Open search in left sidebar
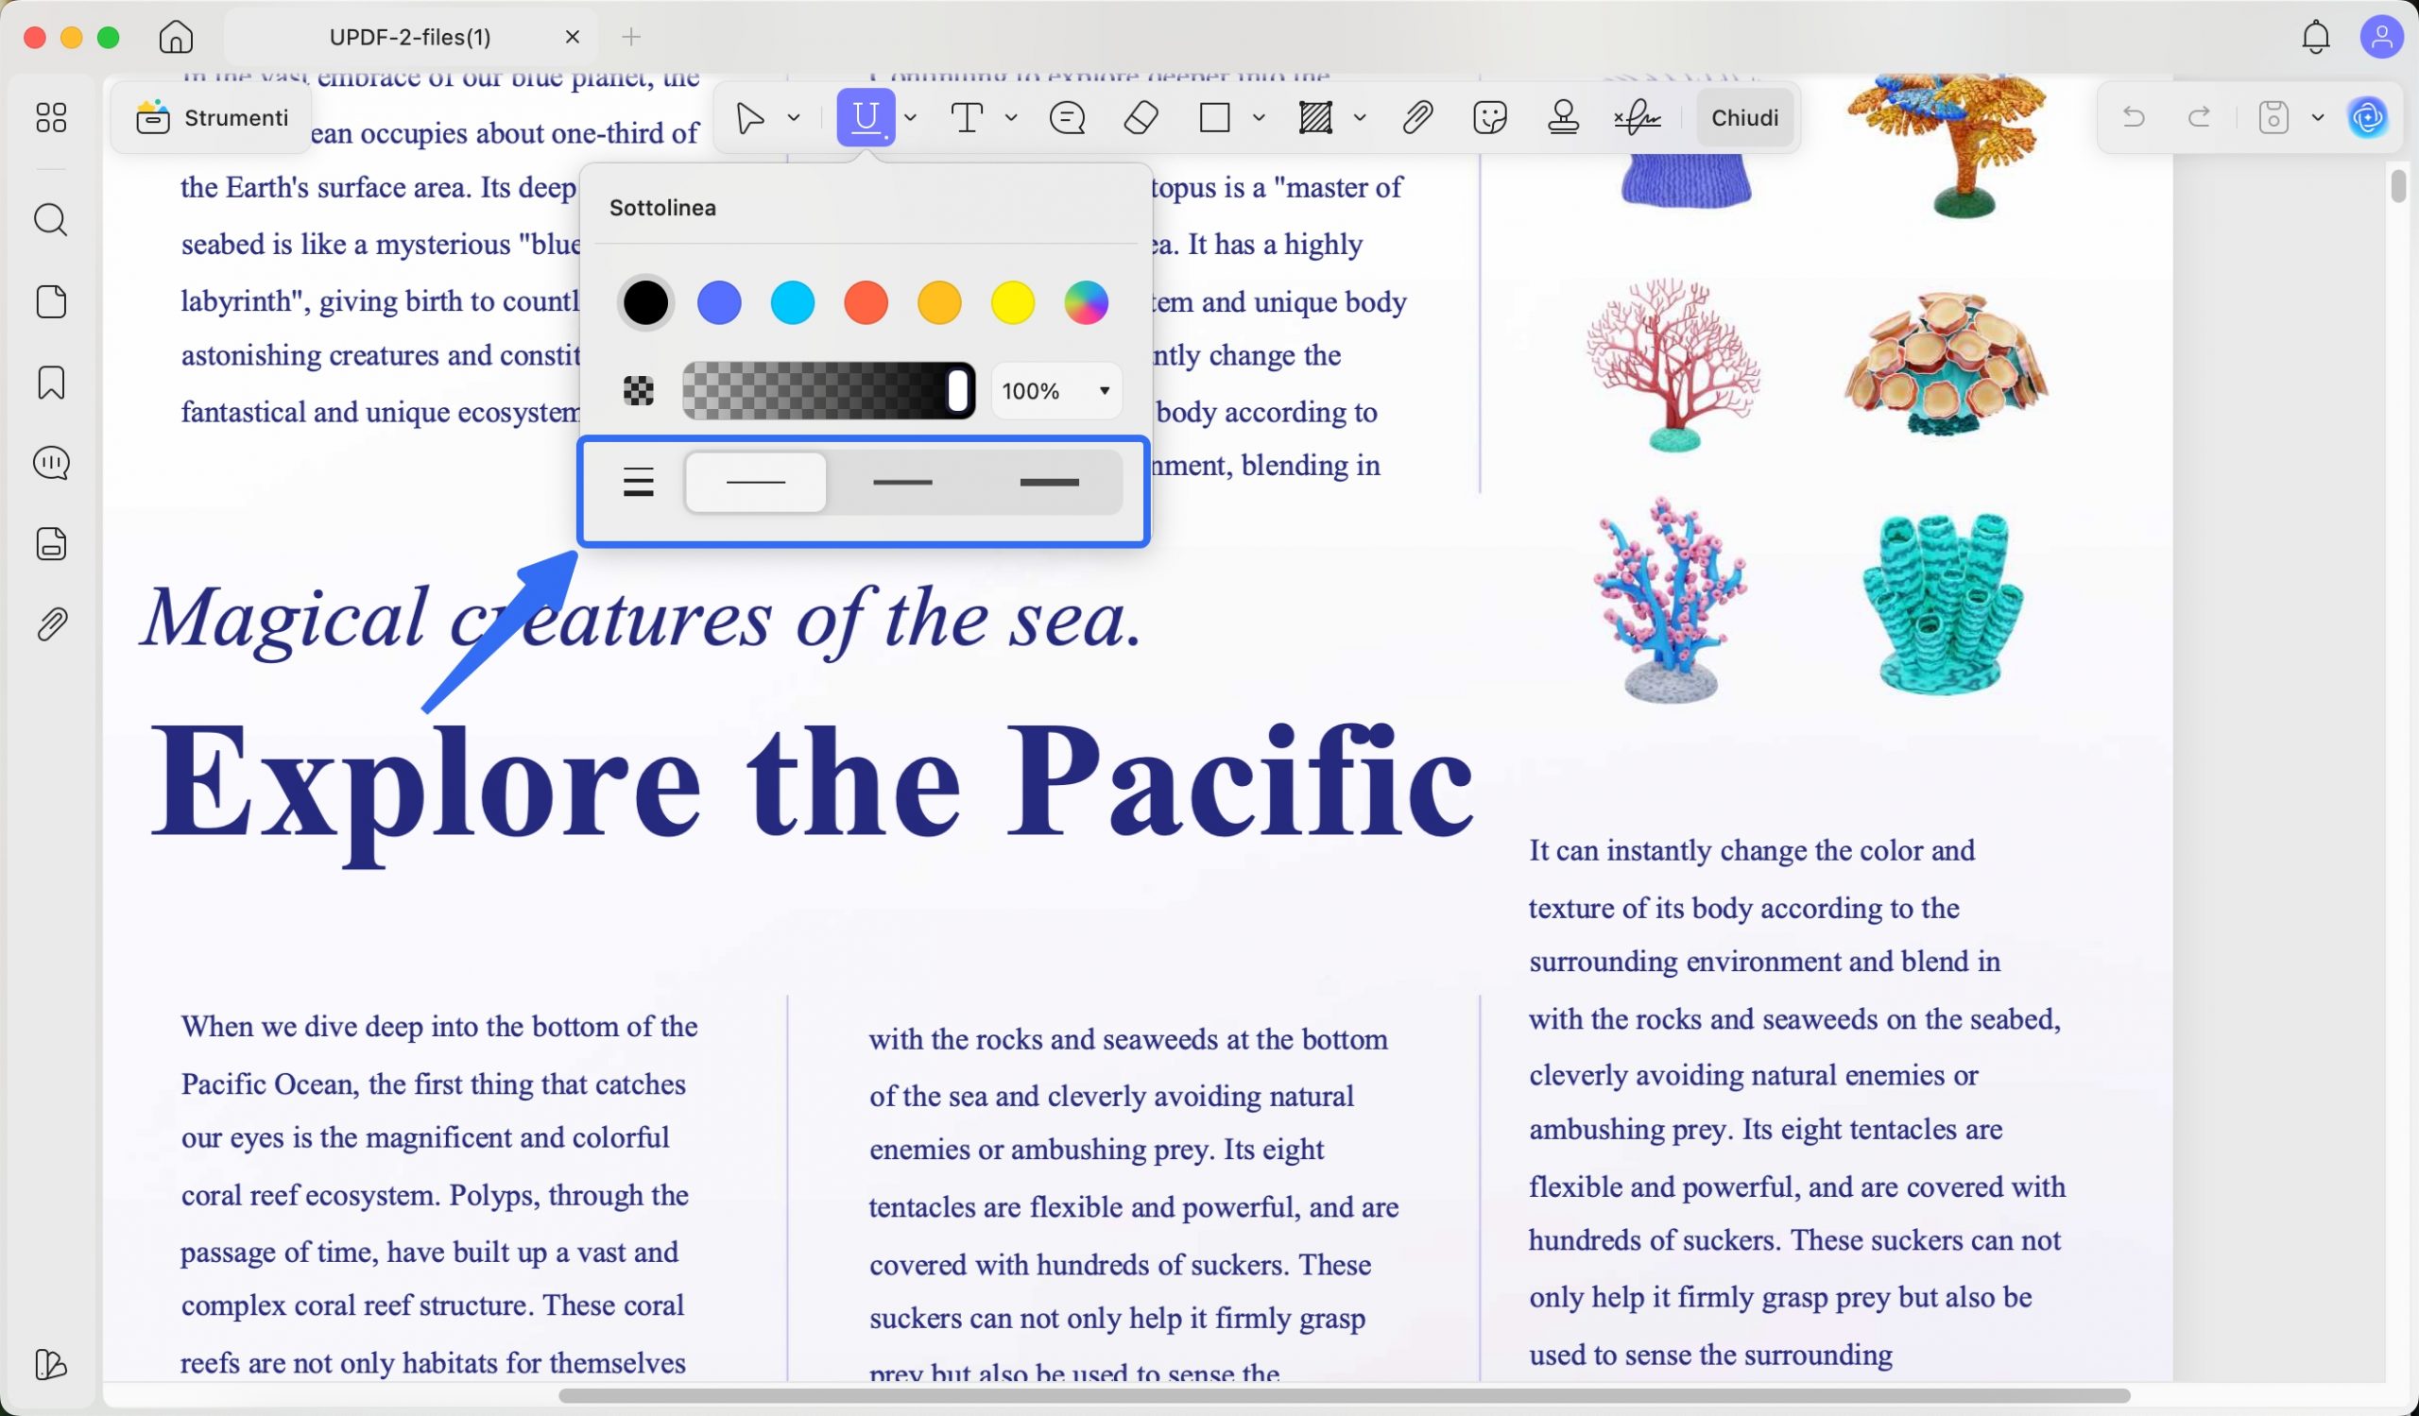This screenshot has height=1416, width=2419. (51, 221)
